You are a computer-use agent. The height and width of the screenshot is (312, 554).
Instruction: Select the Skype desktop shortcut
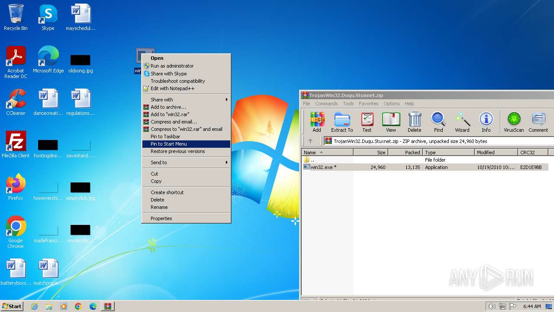[x=48, y=17]
